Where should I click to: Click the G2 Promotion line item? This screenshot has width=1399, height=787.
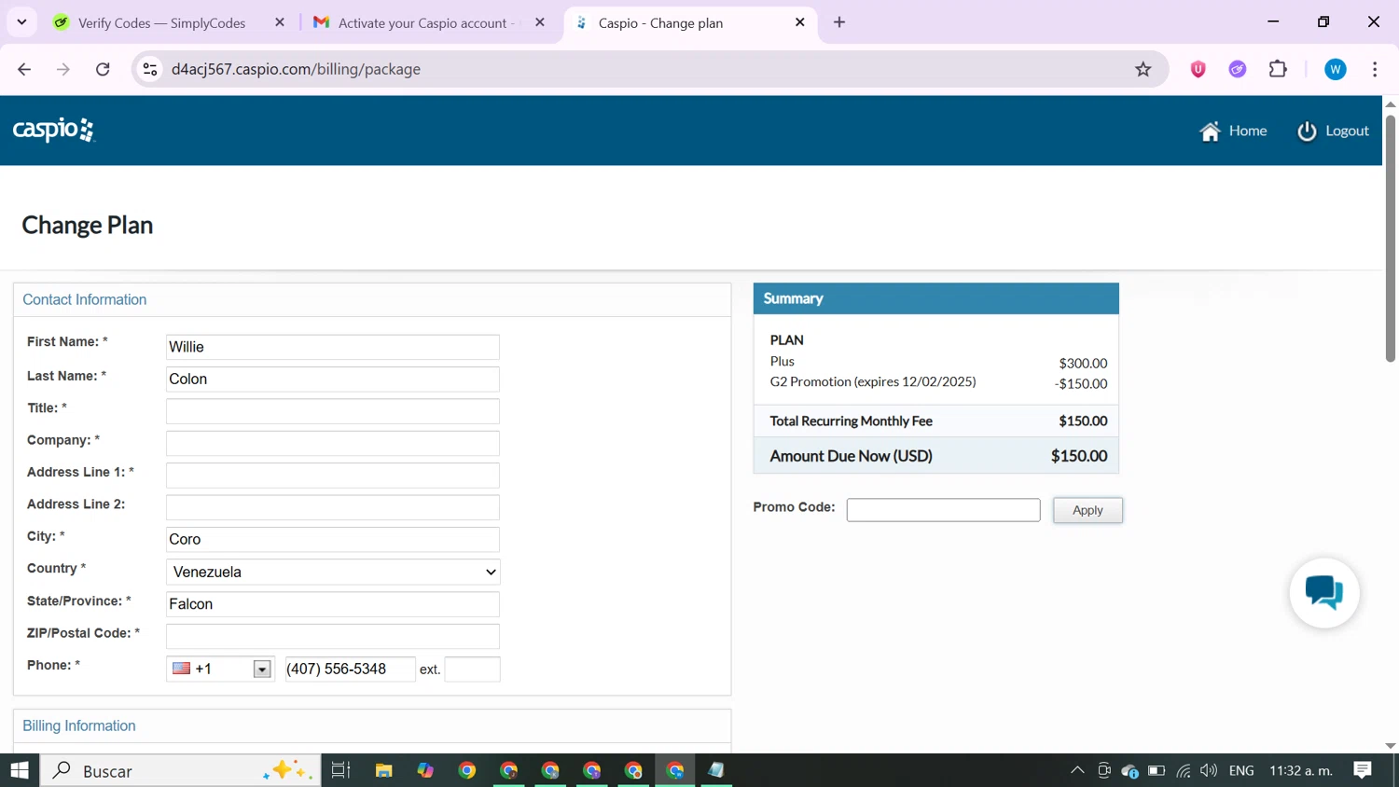click(x=938, y=382)
